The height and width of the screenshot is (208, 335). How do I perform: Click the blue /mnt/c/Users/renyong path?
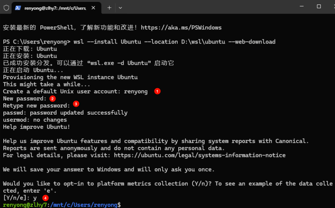(x=84, y=205)
